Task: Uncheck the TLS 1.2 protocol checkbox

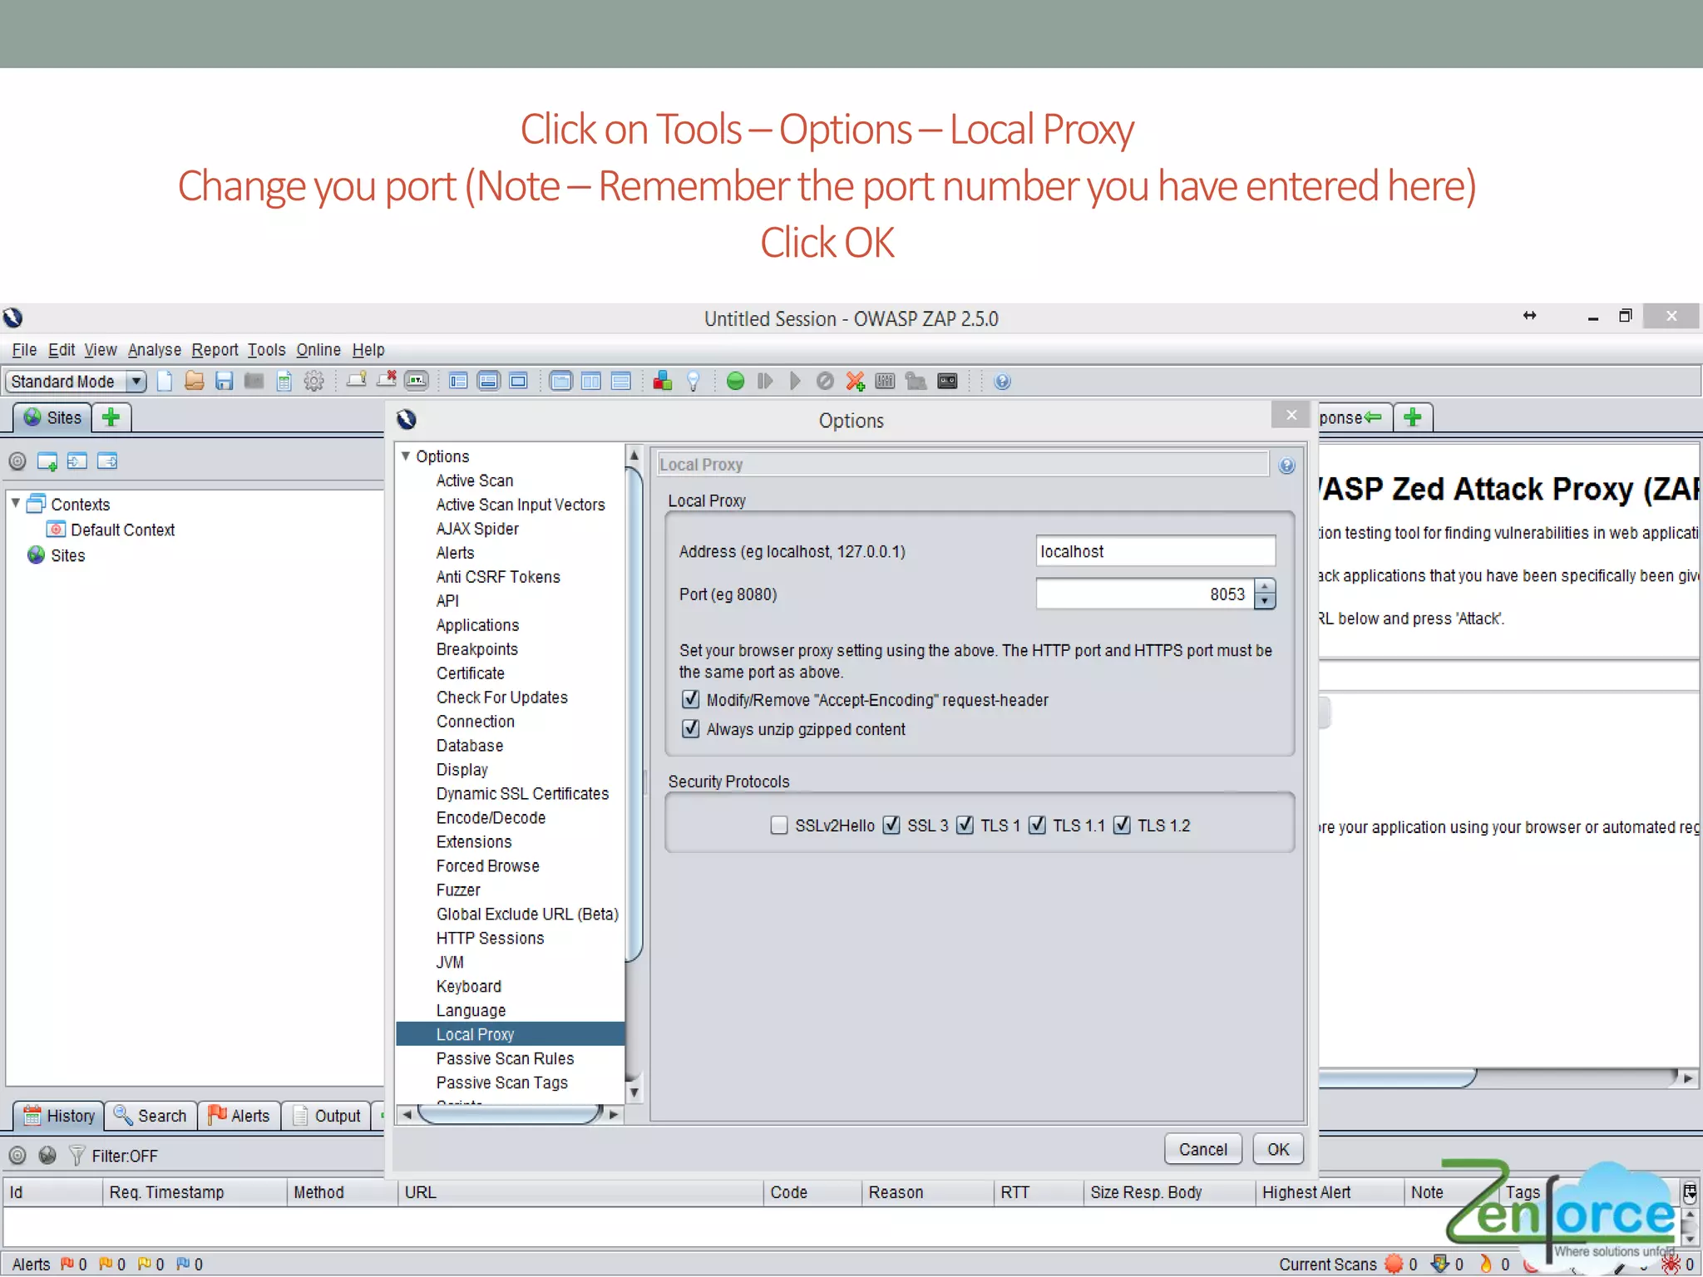Action: point(1122,825)
